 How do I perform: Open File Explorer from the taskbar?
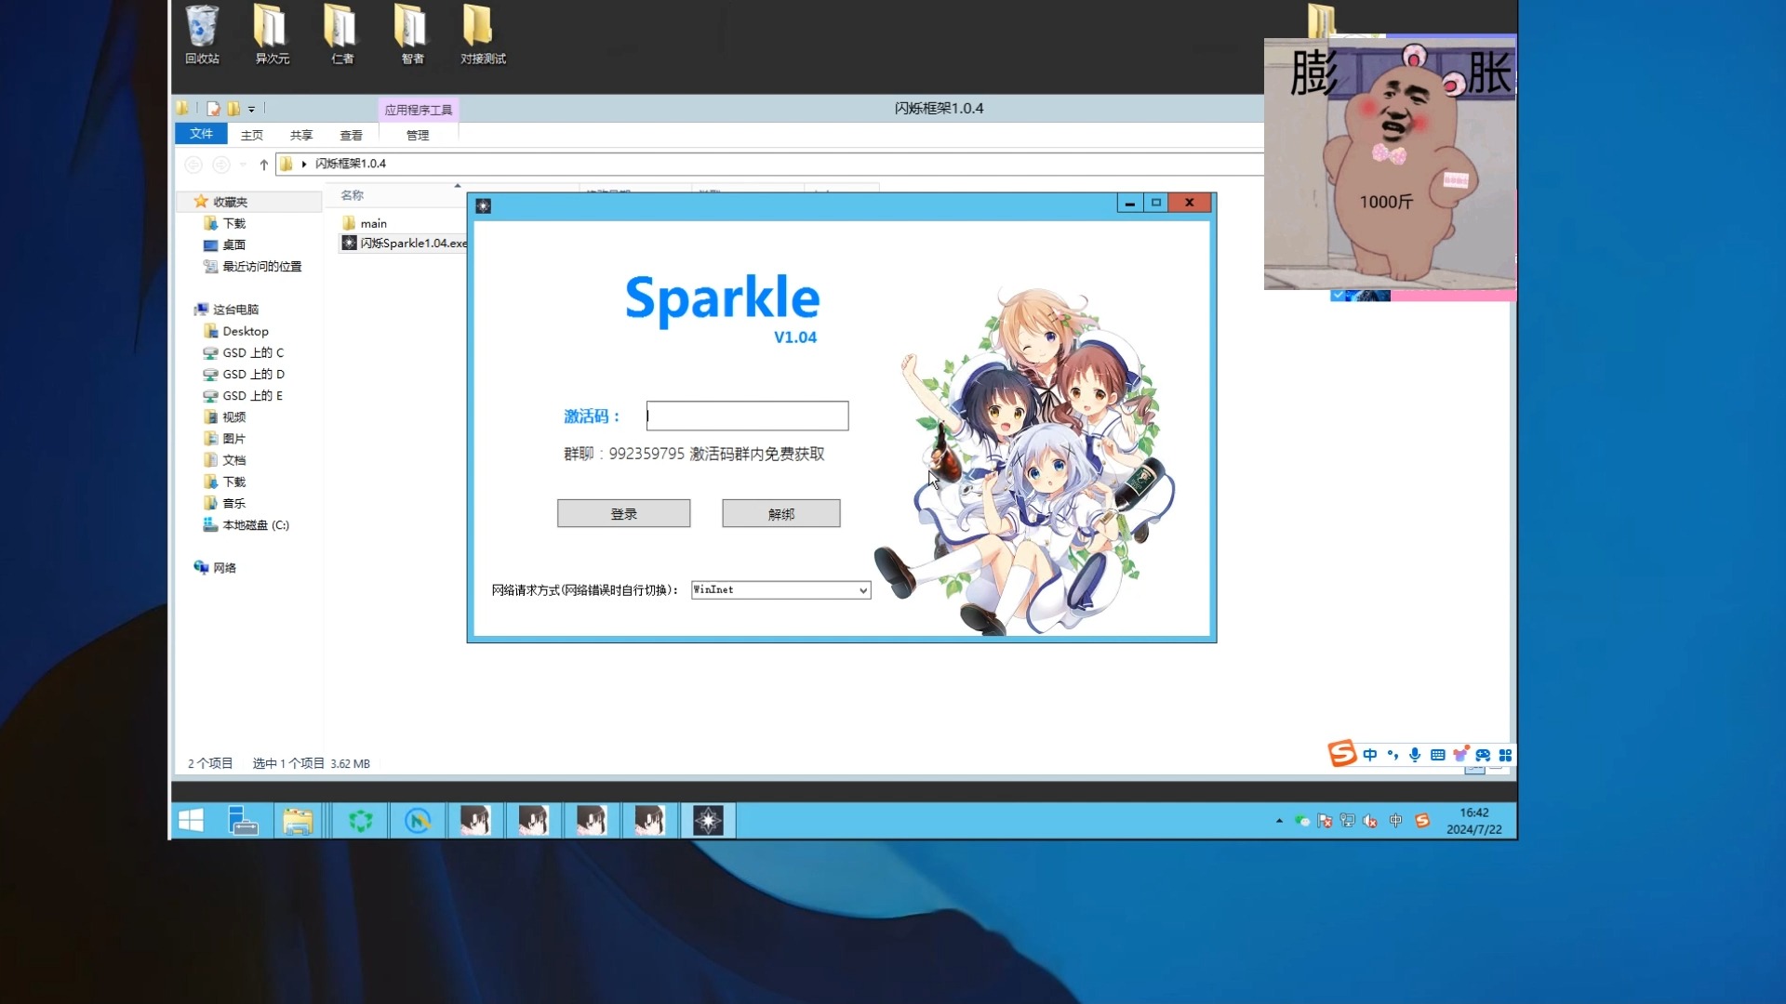(x=298, y=821)
